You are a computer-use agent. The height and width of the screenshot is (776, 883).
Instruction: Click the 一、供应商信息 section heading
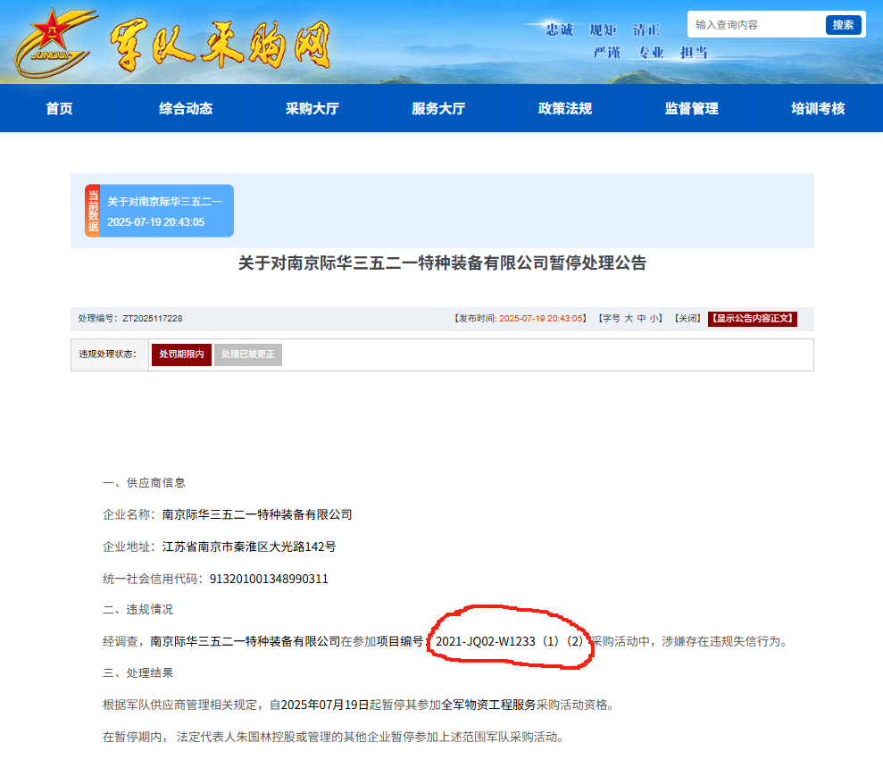(144, 482)
